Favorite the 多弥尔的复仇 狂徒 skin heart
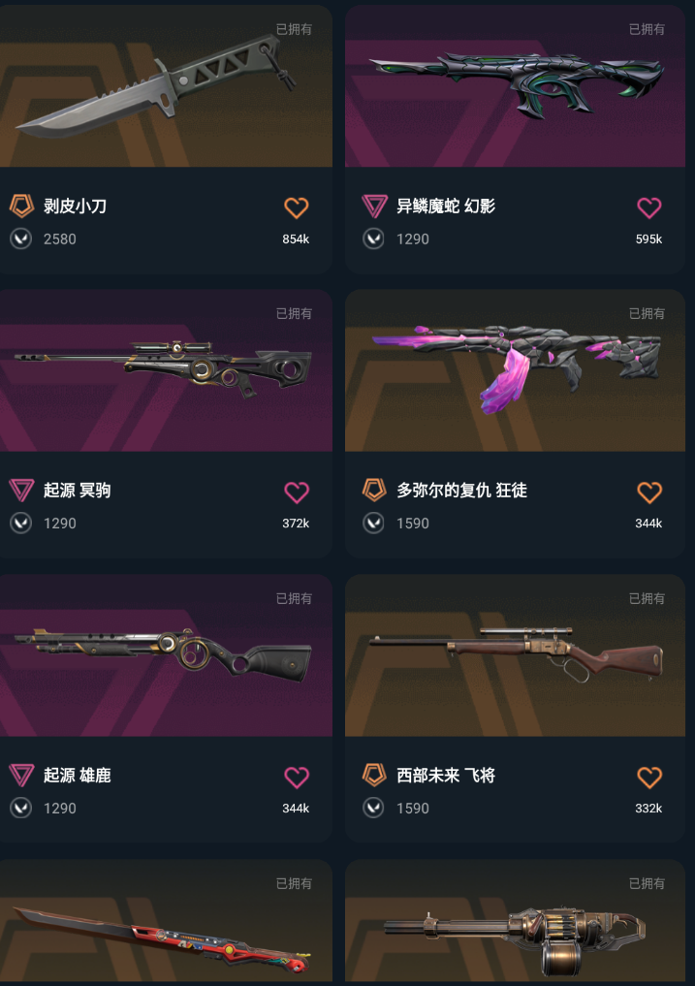The image size is (695, 986). pyautogui.click(x=649, y=493)
